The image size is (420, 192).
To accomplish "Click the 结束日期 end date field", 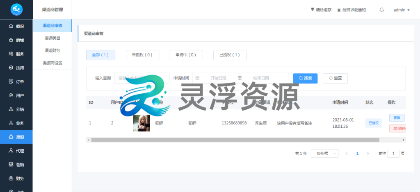I will 261,78.
